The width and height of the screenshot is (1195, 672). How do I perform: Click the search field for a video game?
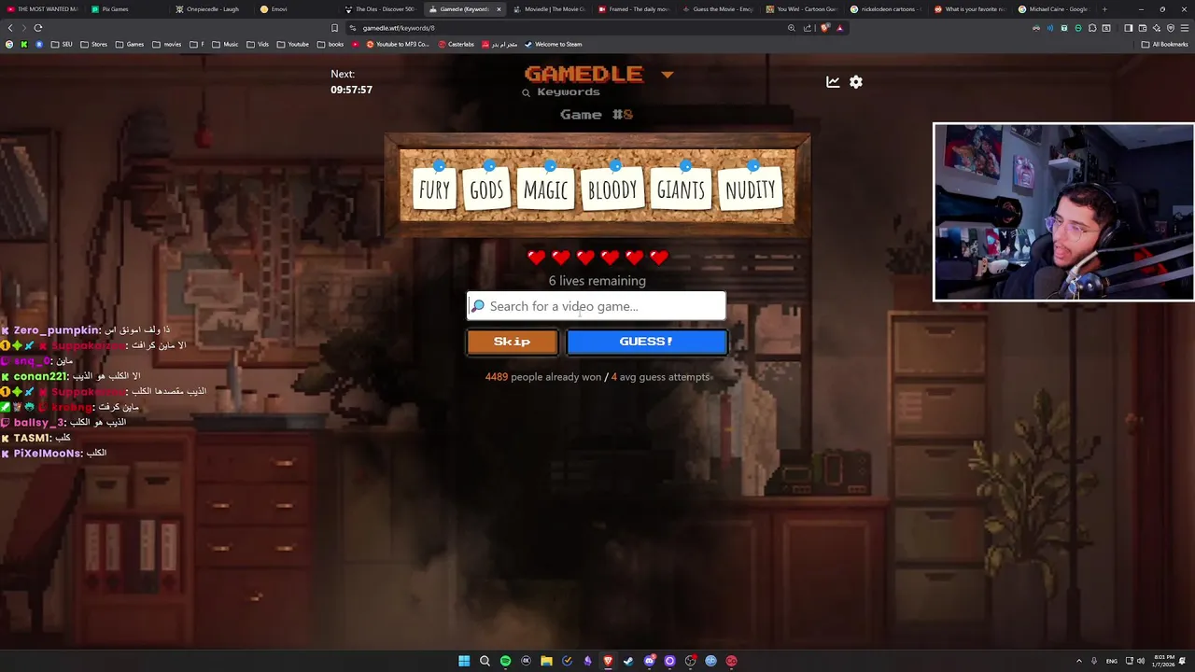[597, 306]
